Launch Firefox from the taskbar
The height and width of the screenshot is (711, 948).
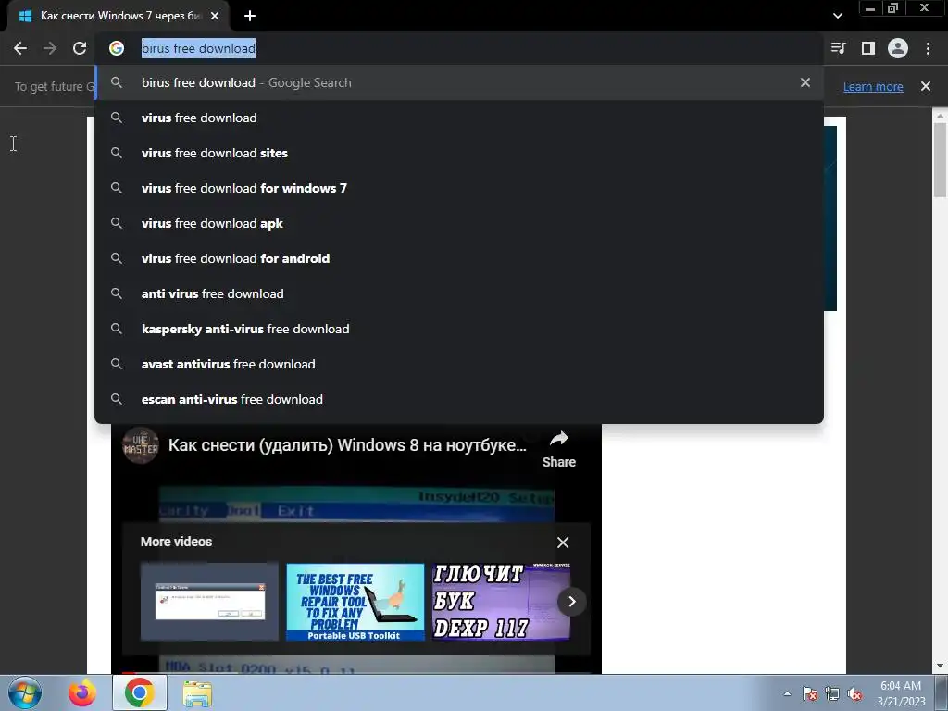pos(81,692)
